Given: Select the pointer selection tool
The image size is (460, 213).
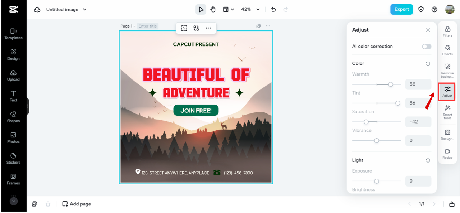Looking at the screenshot, I should [x=201, y=9].
